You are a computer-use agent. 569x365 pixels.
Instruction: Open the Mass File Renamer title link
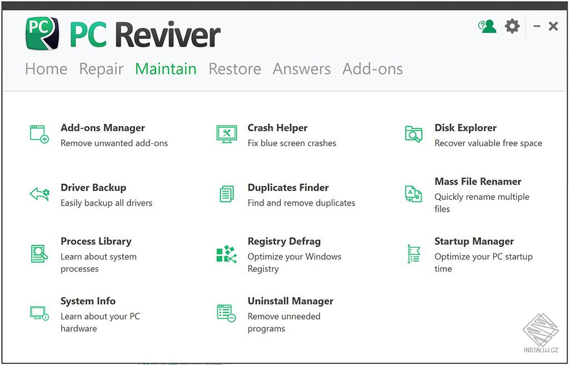pos(478,182)
